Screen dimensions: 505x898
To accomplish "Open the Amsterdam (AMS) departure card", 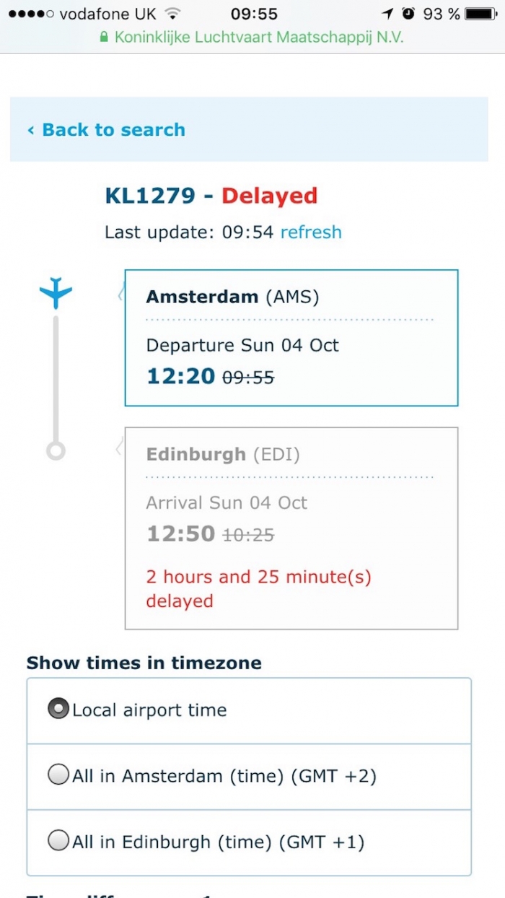I will tap(291, 337).
